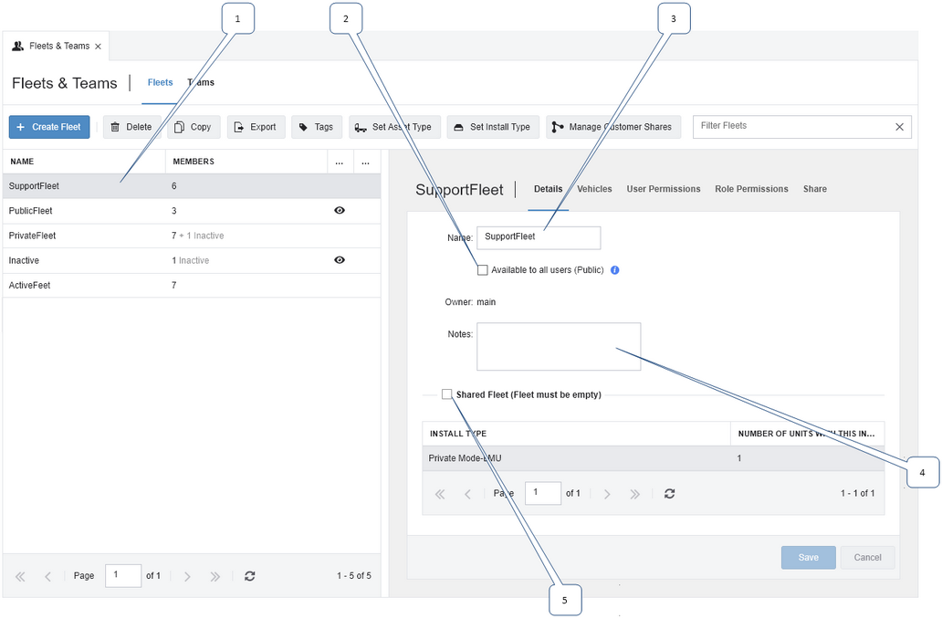Close the Fleets & Teams tab
The width and height of the screenshot is (942, 619).
pos(98,47)
